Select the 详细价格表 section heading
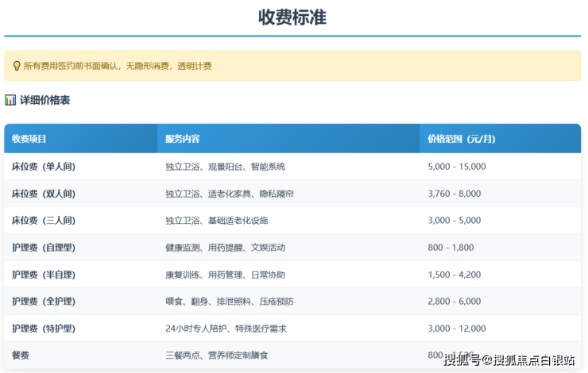This screenshot has height=373, width=588. (x=44, y=100)
